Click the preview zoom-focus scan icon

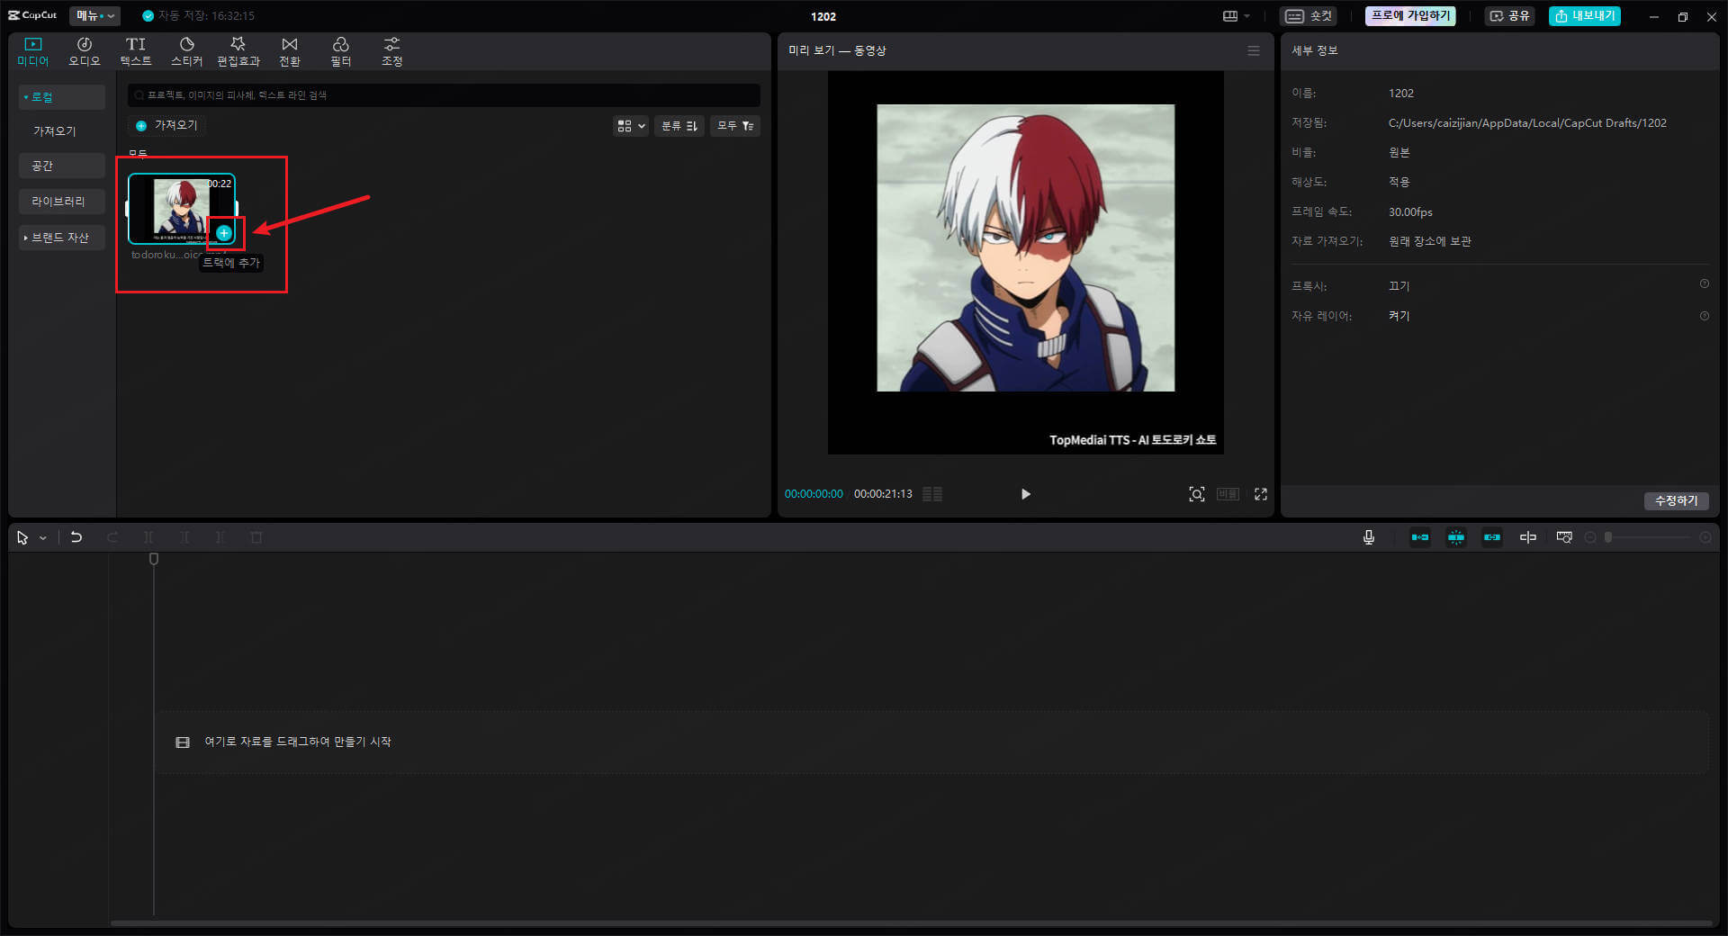[x=1196, y=494]
